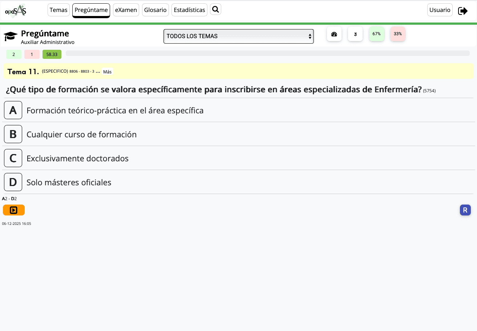The width and height of the screenshot is (477, 331).
Task: Click the graduation cap Pregúntame icon
Action: (x=10, y=36)
